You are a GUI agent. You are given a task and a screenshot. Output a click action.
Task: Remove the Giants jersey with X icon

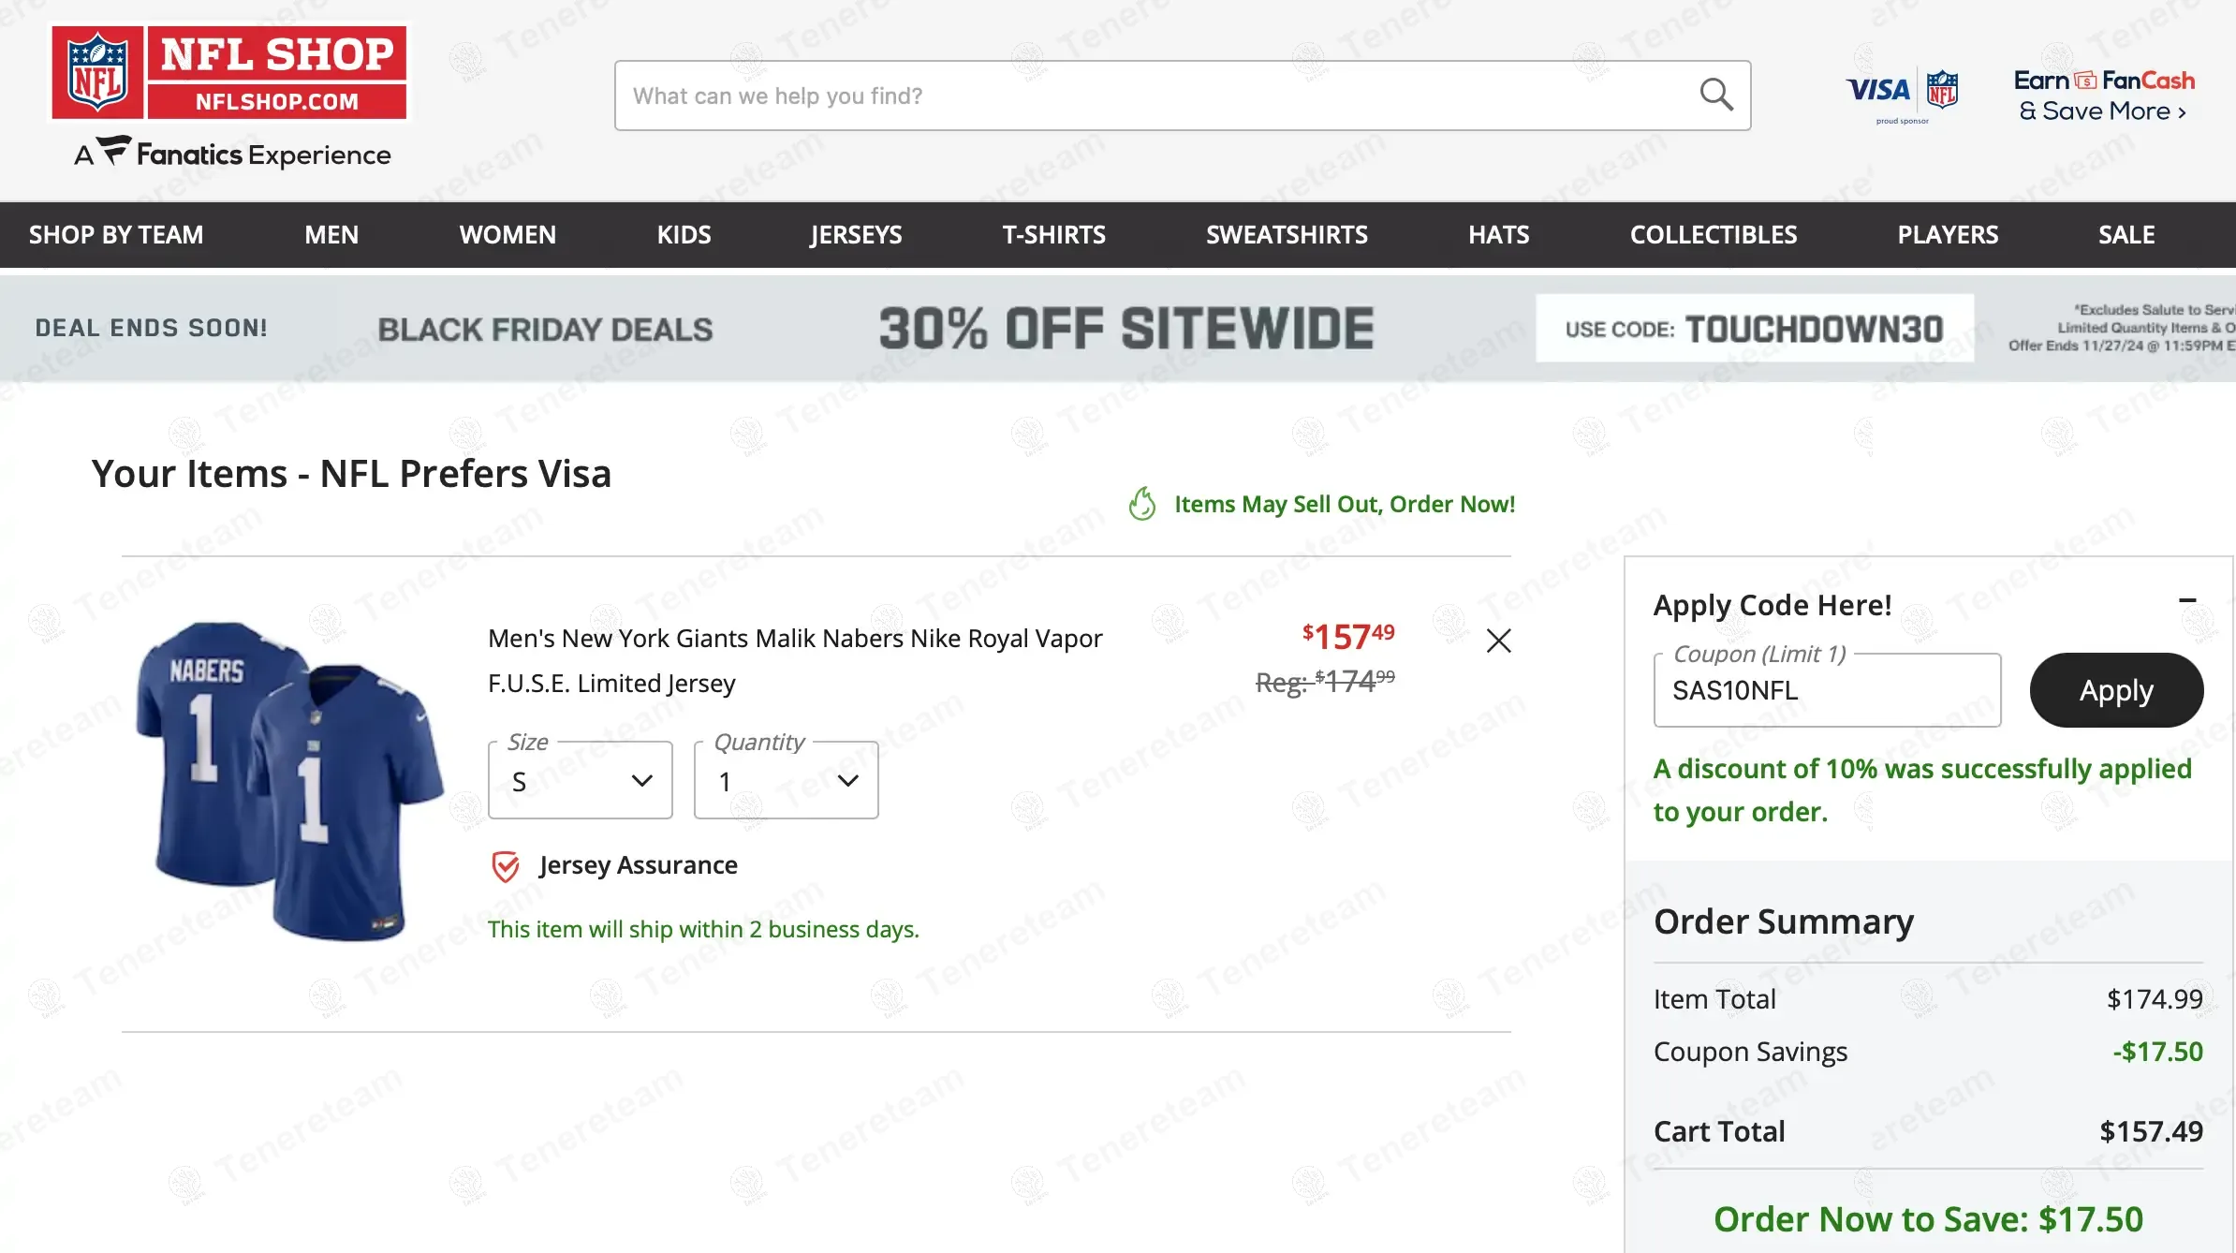[1498, 641]
